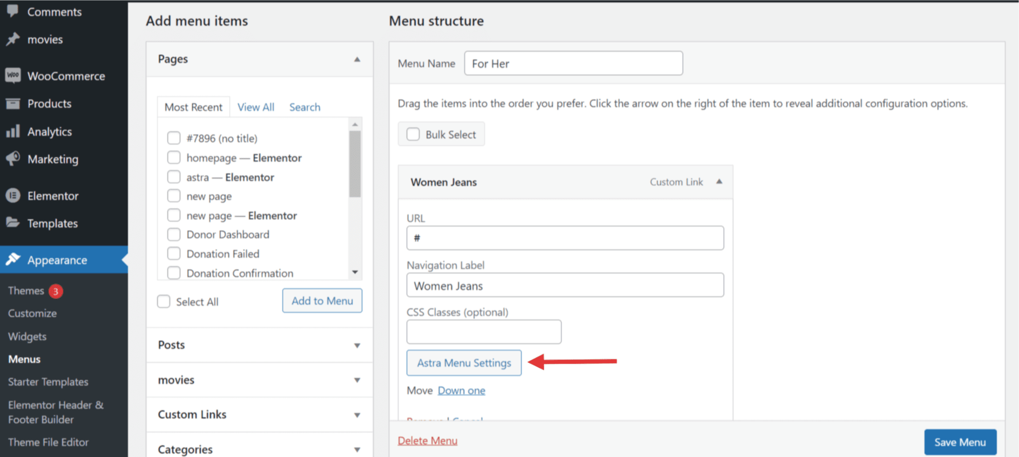Click the WooCommerce icon in sidebar
Viewport: 1019px width, 457px height.
(13, 76)
